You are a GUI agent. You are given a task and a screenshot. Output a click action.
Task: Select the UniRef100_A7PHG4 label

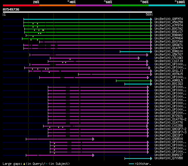tap(169, 39)
